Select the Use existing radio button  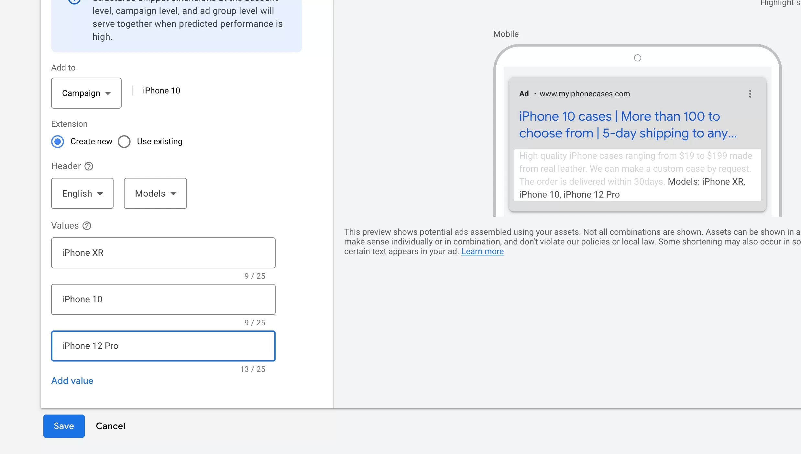tap(124, 142)
